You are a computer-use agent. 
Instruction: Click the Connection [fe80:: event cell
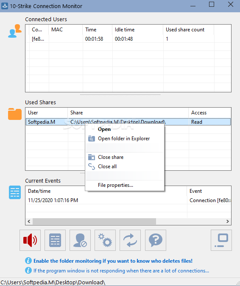210,200
